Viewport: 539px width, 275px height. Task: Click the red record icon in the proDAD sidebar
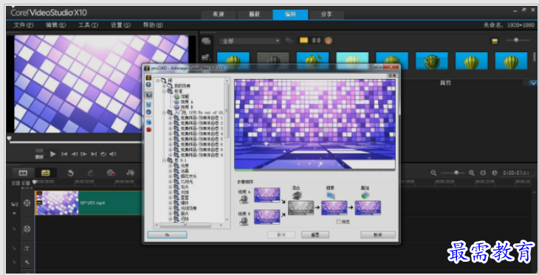tap(149, 130)
